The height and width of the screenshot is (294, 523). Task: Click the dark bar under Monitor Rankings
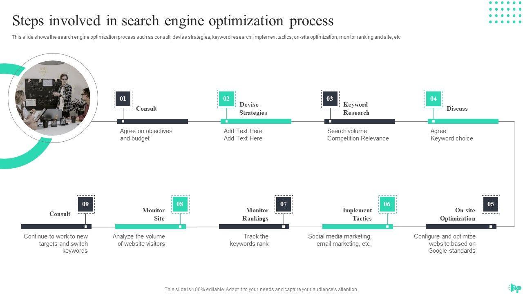coord(254,227)
